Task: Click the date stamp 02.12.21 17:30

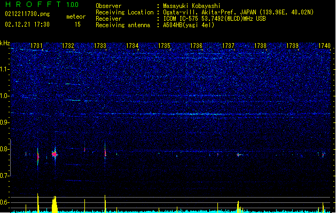Action: 27,24
